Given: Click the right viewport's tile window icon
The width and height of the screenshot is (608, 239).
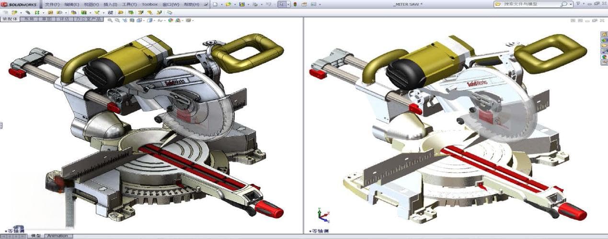Looking at the screenshot, I should click(573, 21).
